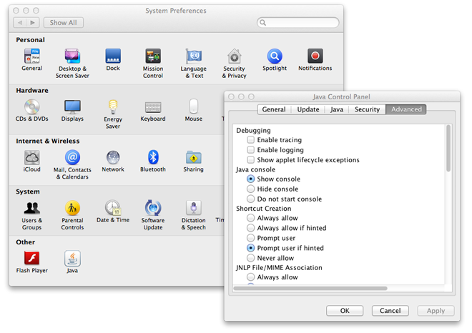Open the Java preferences pane icon
This screenshot has width=472, height=333.
click(72, 262)
